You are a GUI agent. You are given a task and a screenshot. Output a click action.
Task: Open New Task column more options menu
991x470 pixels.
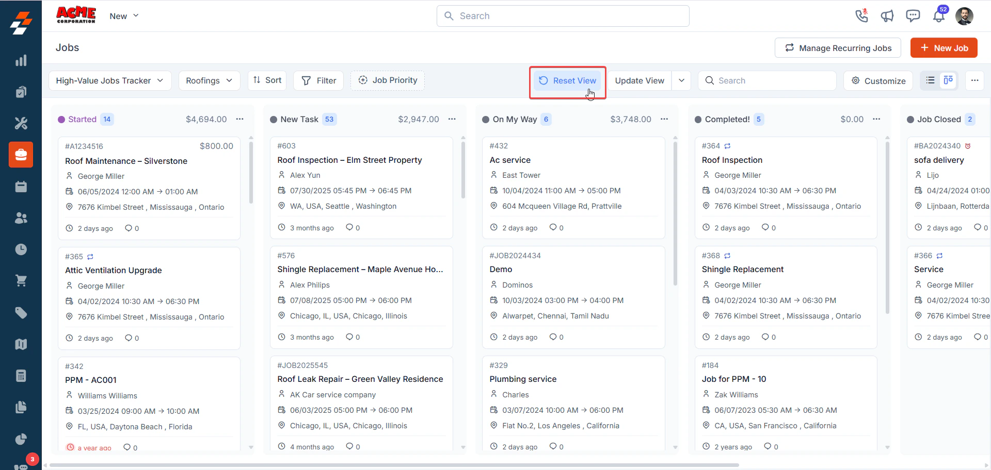pyautogui.click(x=452, y=119)
